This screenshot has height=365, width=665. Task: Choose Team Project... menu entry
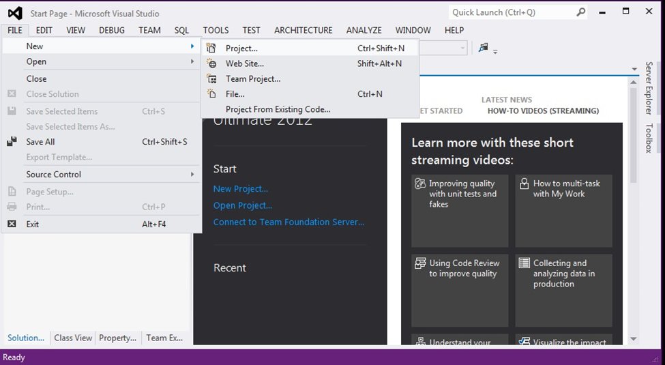click(x=310, y=79)
